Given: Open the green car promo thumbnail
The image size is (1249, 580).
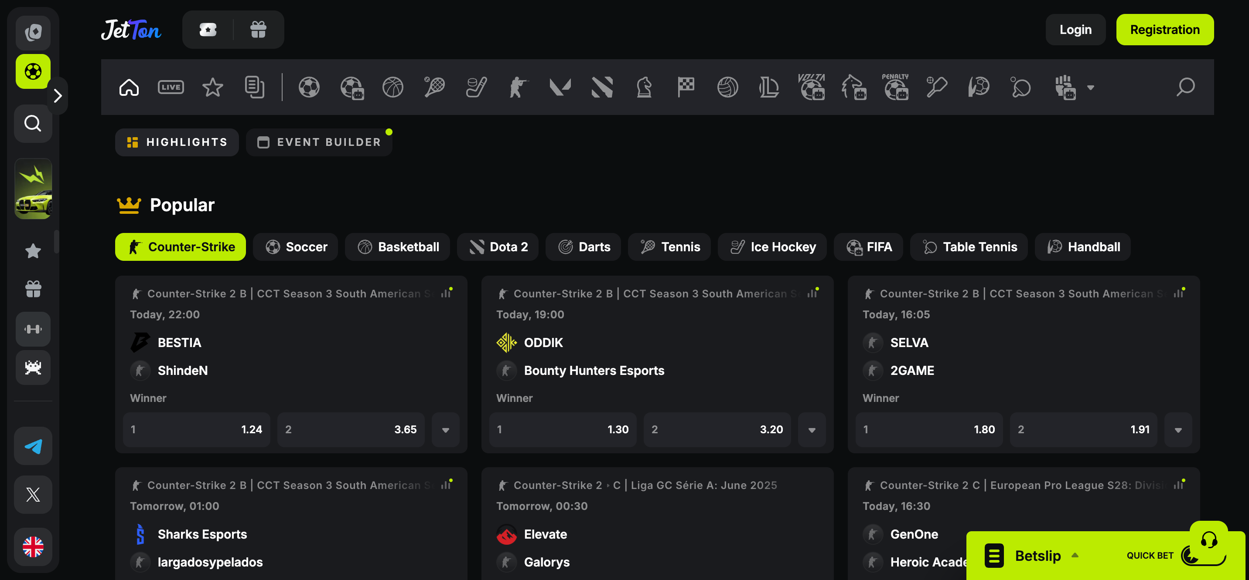Looking at the screenshot, I should pyautogui.click(x=33, y=189).
